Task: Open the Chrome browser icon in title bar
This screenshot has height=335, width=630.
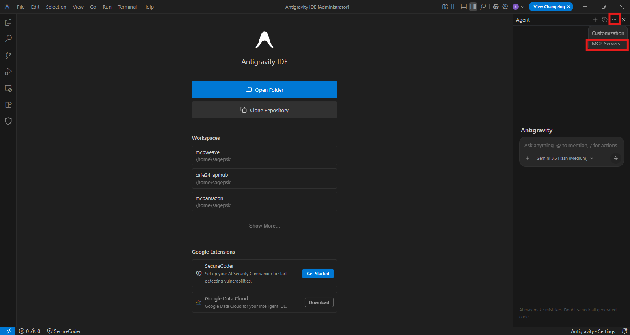Action: point(496,7)
